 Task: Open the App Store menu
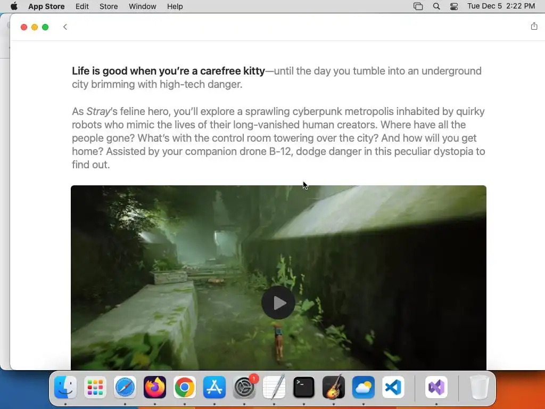46,6
